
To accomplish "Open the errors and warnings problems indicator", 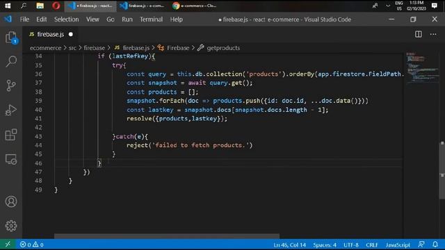I will (x=31, y=244).
